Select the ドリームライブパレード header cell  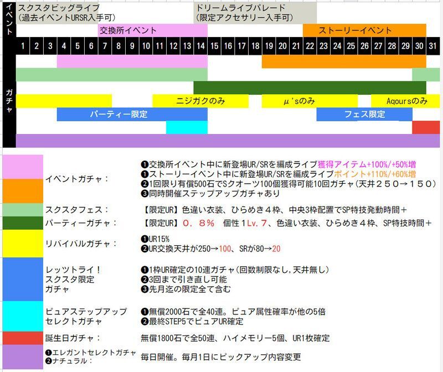click(255, 13)
